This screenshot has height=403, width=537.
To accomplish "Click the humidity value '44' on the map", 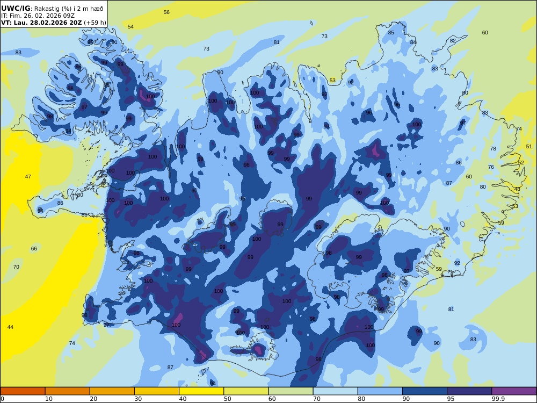I will click(x=10, y=327).
